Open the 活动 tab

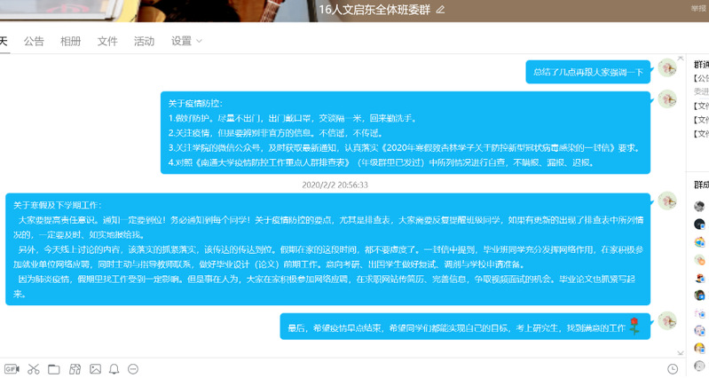tap(144, 41)
